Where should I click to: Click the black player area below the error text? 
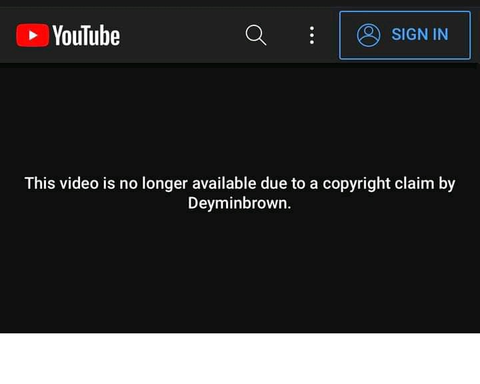pyautogui.click(x=240, y=273)
